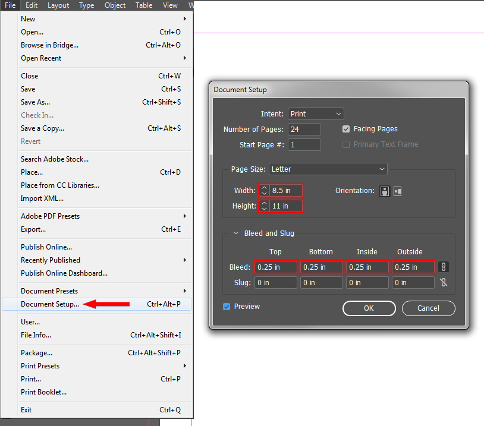The height and width of the screenshot is (426, 484).
Task: Open the Edit menu
Action: (31, 5)
